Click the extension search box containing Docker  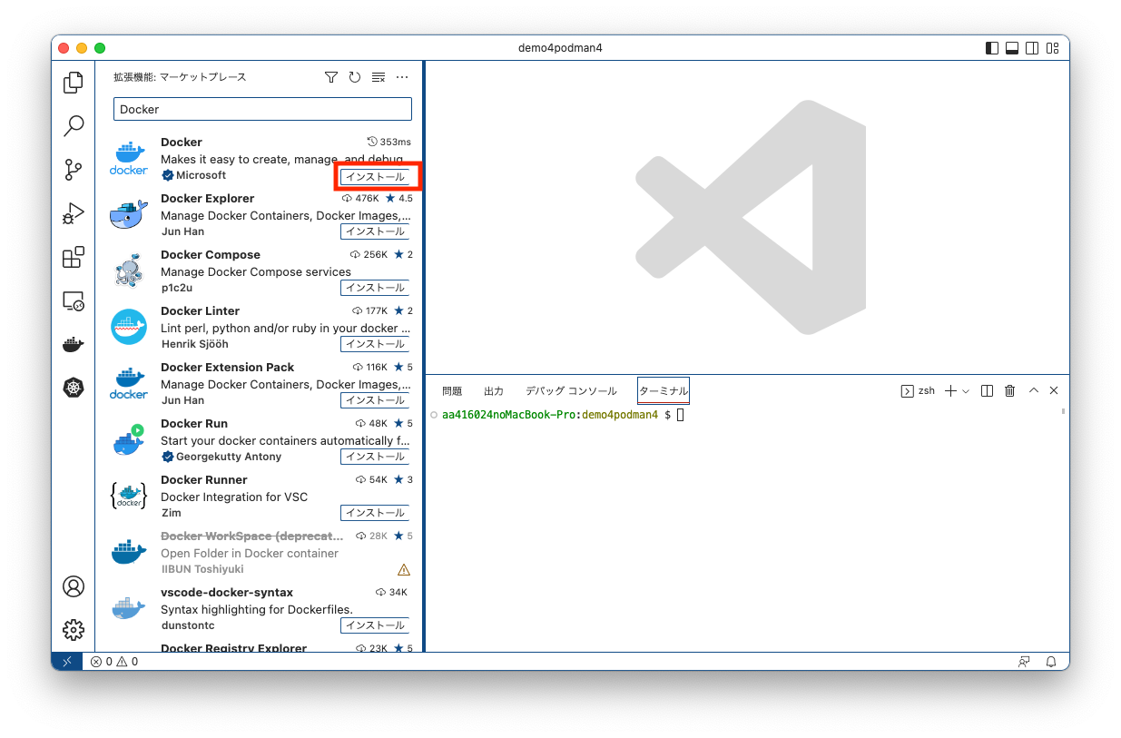pos(261,108)
